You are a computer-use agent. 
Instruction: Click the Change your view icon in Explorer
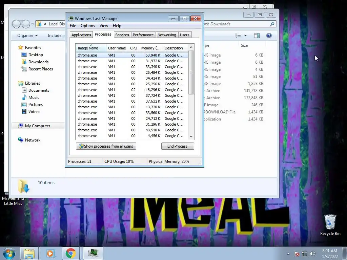238,36
